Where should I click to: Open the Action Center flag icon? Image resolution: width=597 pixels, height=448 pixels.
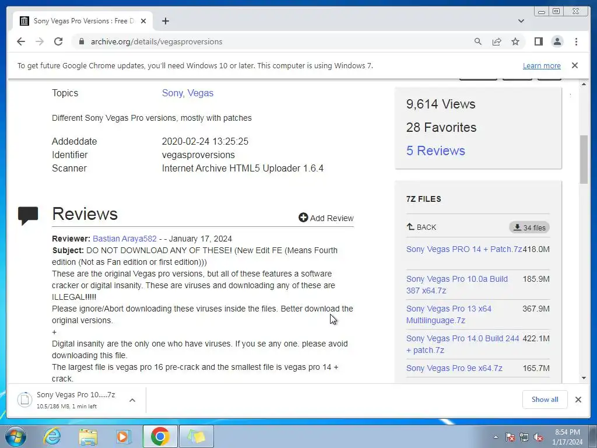[510, 437]
